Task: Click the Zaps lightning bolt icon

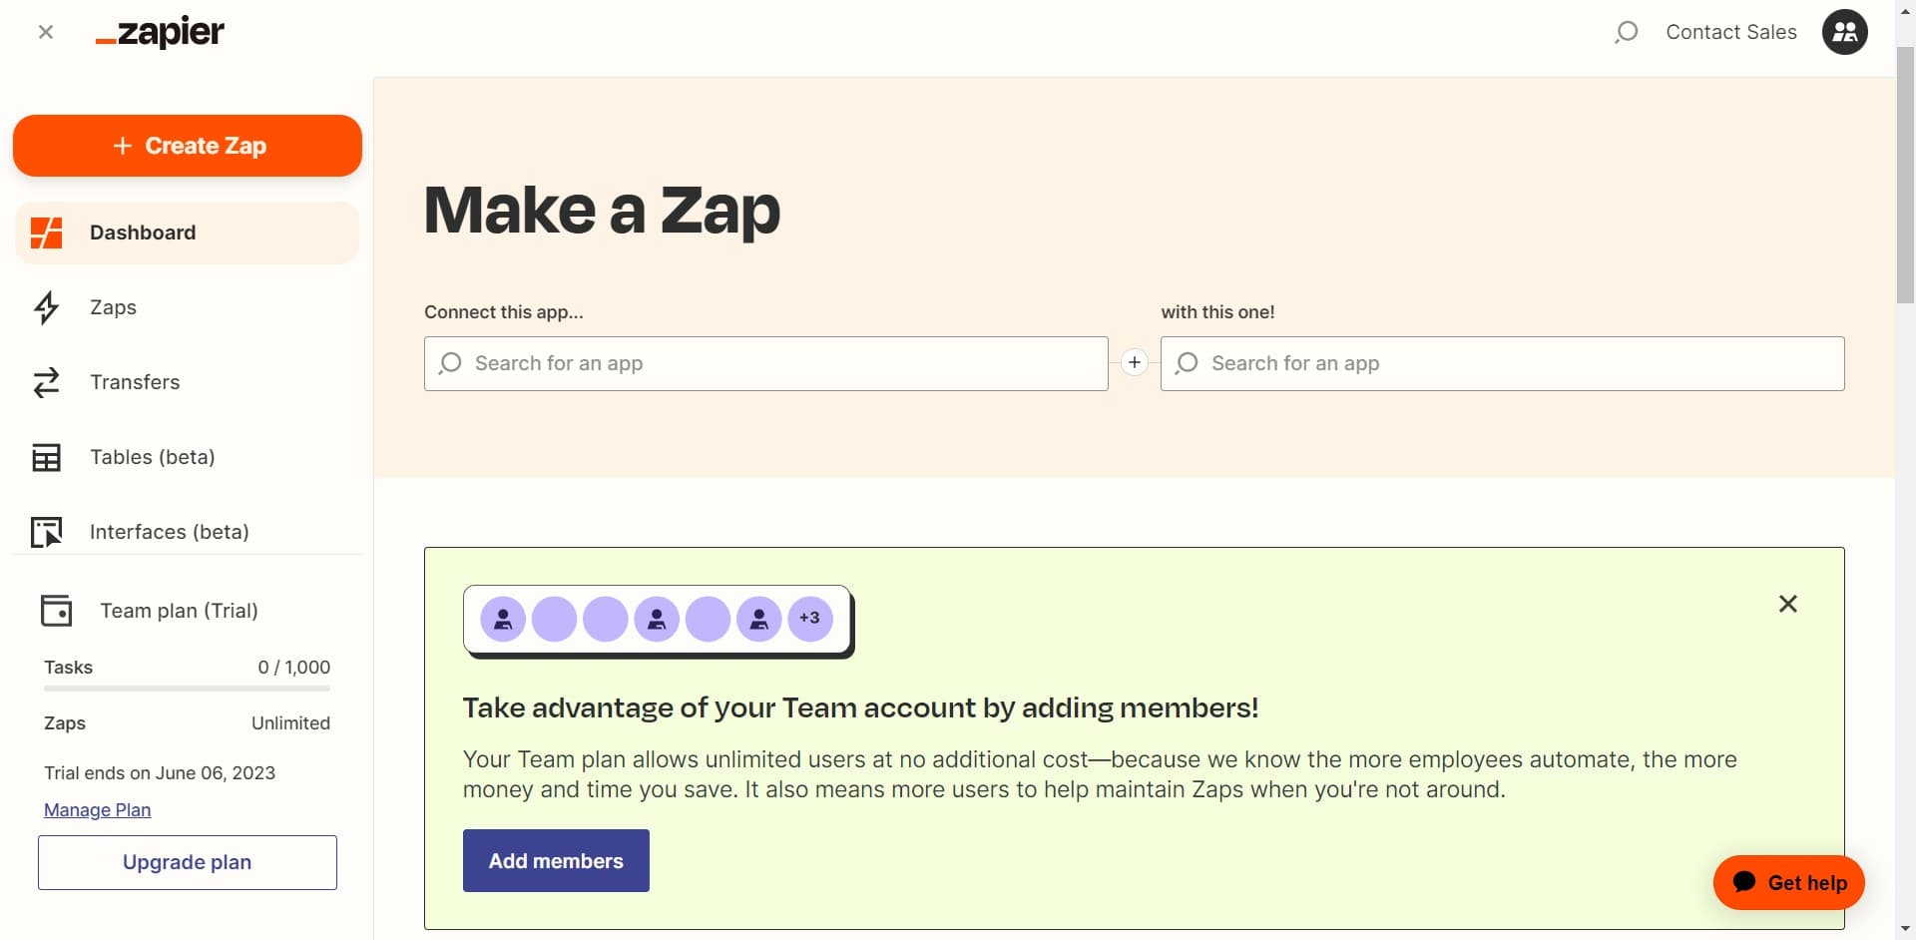Action: tap(46, 307)
